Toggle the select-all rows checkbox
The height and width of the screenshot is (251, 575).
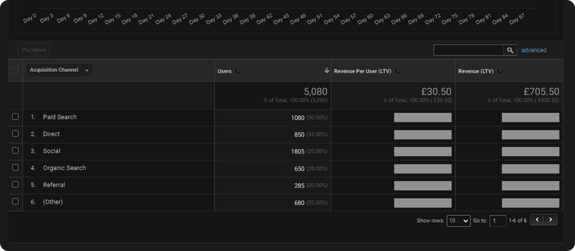(16, 70)
